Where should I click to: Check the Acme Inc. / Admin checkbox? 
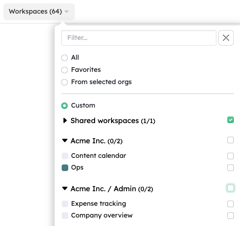231,188
